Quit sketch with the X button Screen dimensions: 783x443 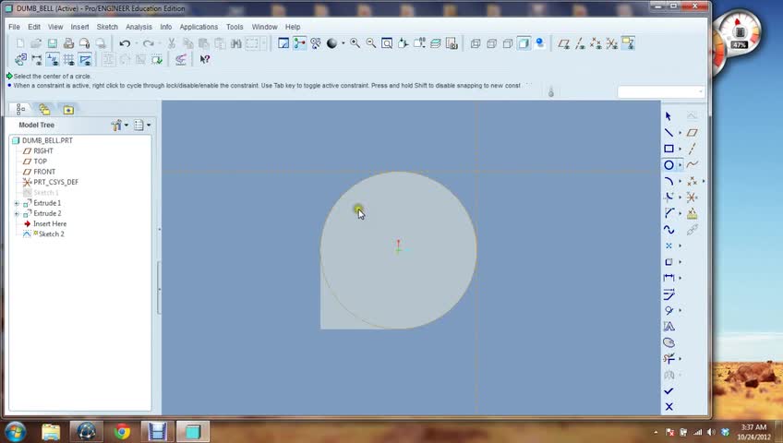[x=669, y=407]
